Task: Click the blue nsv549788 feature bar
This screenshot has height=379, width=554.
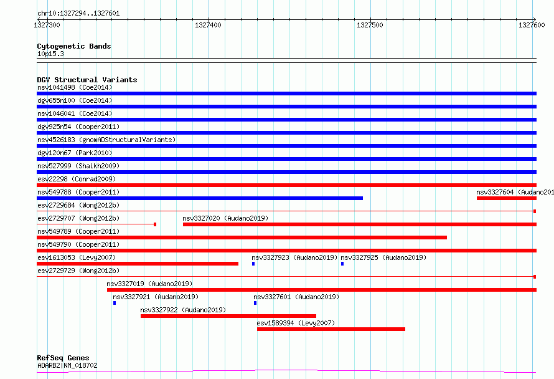Action: [200, 198]
